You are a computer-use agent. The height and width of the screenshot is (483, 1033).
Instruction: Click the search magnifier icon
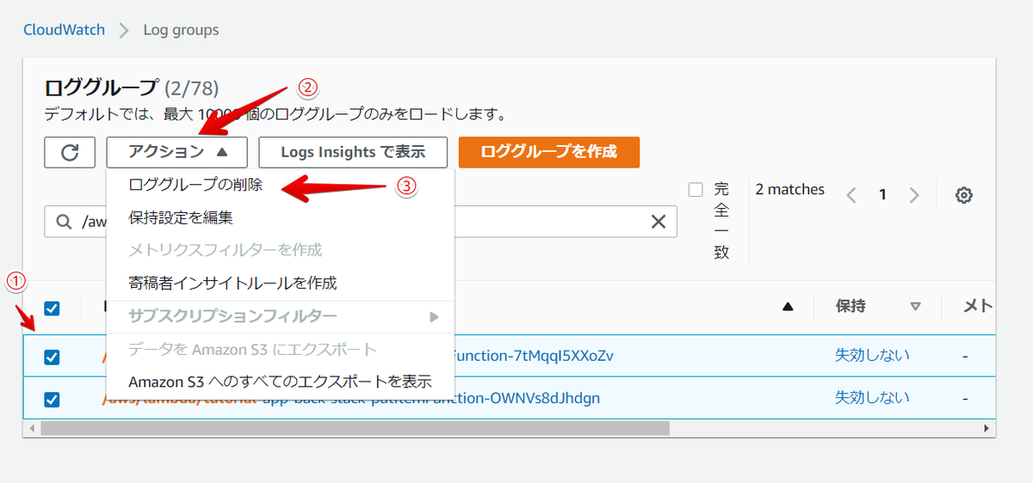(x=64, y=222)
